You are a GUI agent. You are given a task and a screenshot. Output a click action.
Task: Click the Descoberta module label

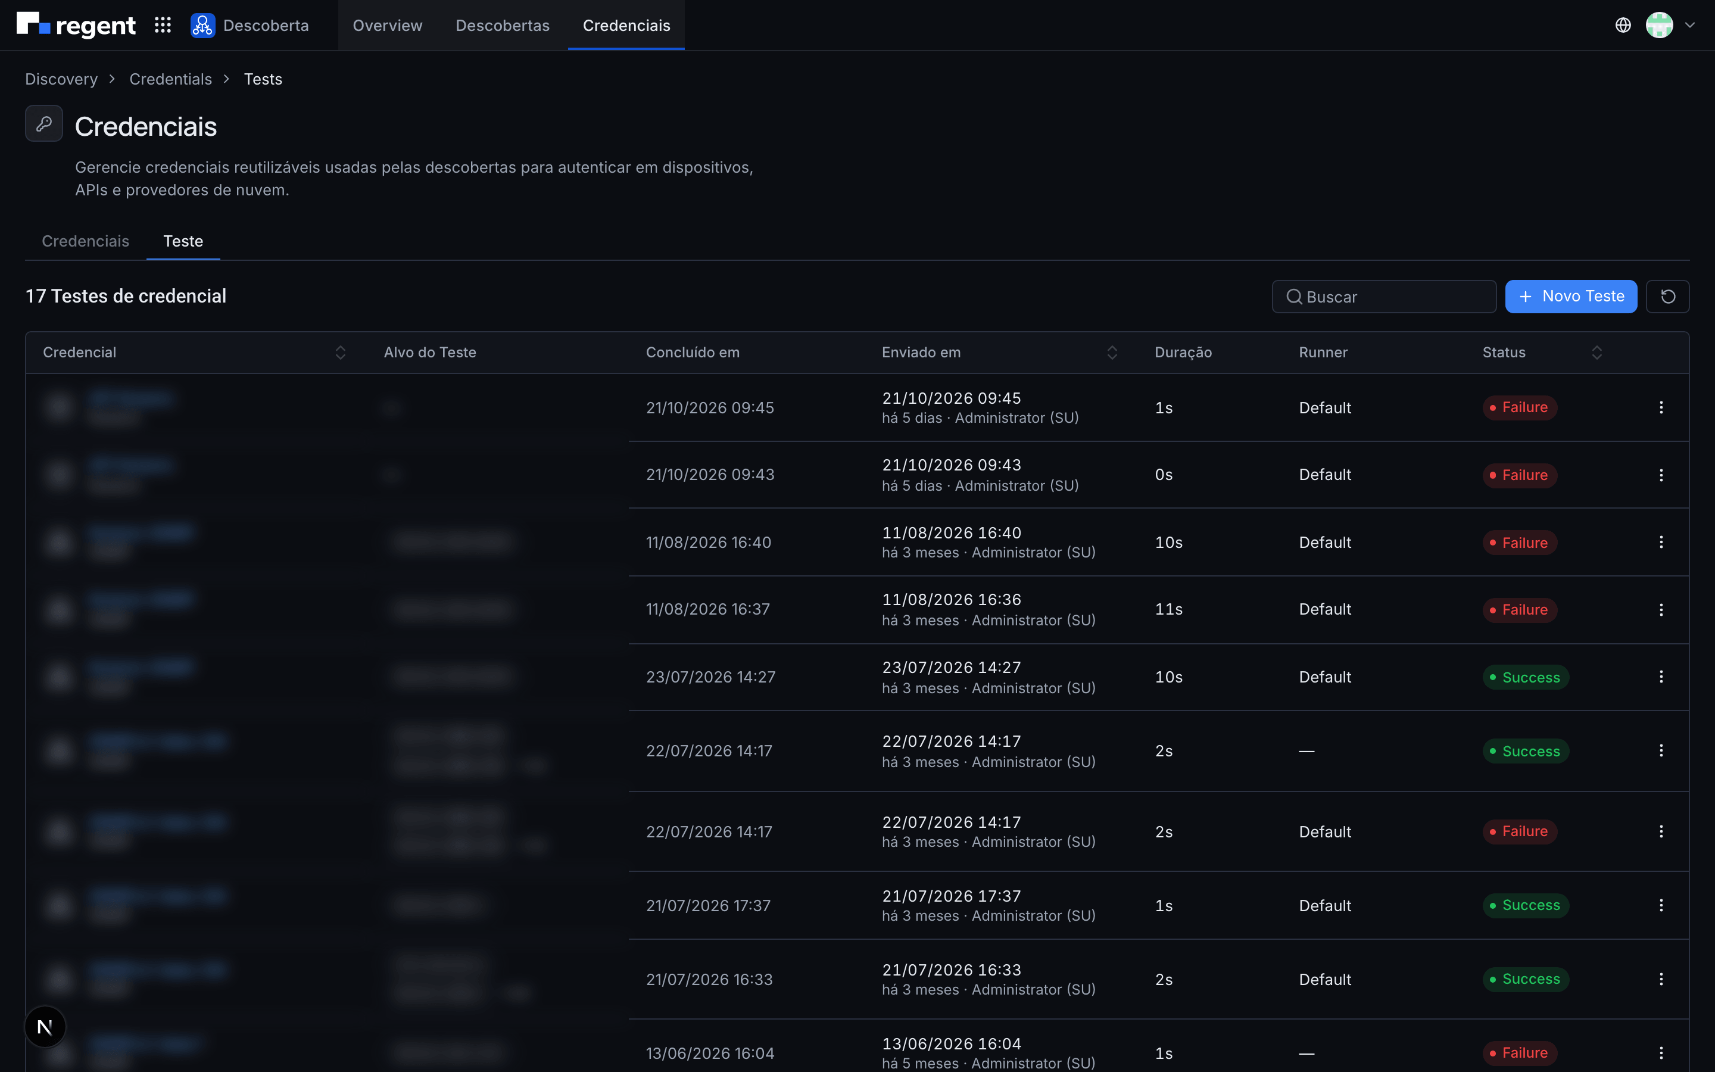pos(266,26)
